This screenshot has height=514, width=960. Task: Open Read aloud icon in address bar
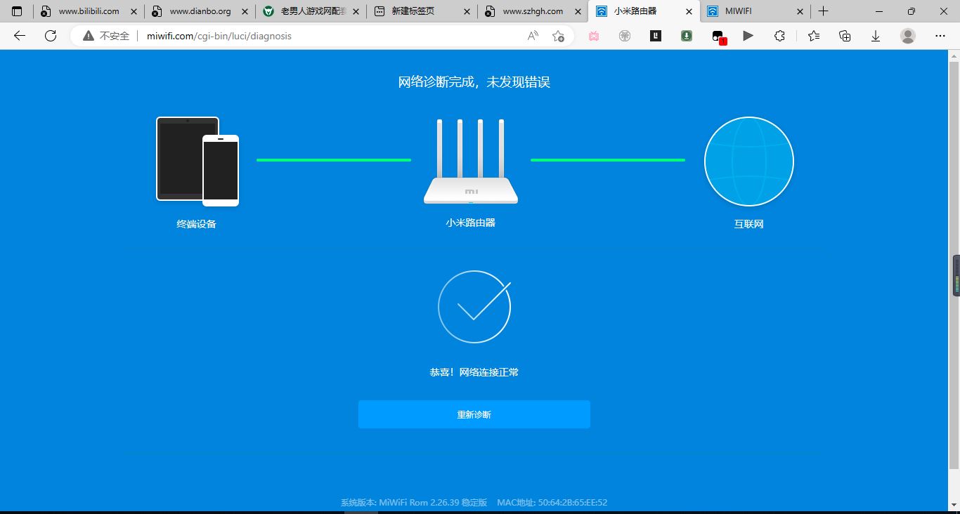(x=533, y=36)
